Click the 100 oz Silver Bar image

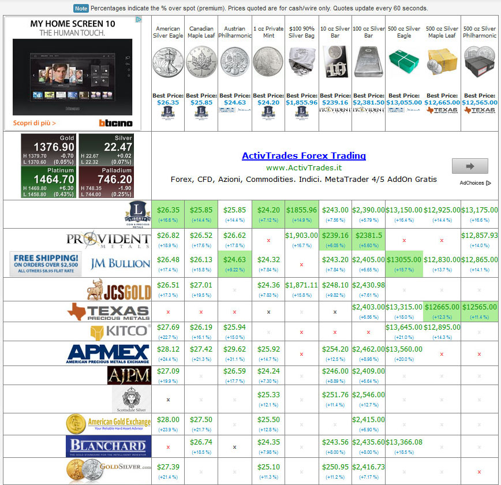368,62
